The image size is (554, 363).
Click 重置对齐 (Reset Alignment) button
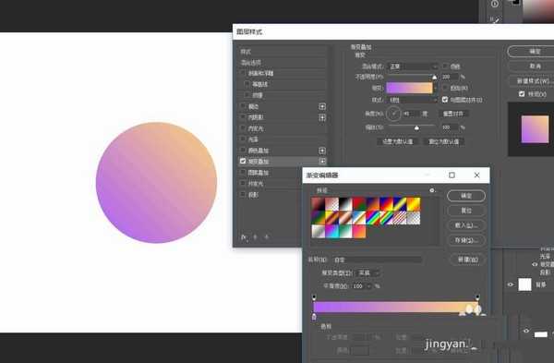[453, 114]
